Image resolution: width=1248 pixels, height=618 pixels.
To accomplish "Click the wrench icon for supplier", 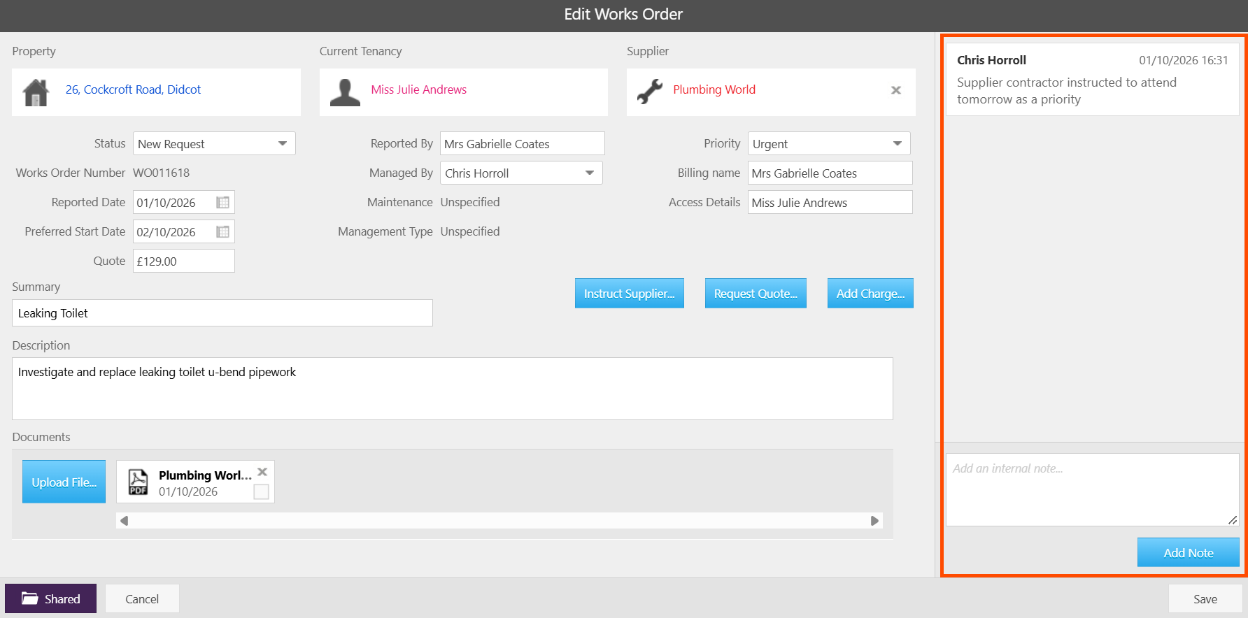I will pos(650,91).
